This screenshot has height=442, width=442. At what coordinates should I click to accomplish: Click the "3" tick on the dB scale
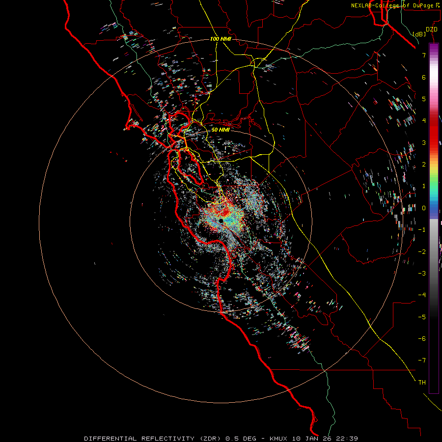[424, 142]
